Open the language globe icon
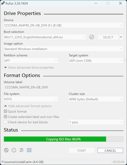 tap(6, 150)
